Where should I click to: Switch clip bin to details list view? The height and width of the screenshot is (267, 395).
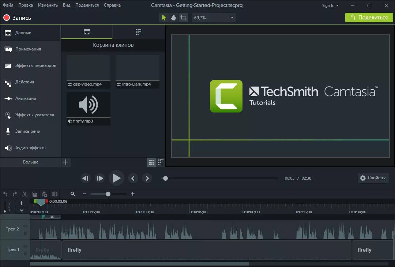(161, 162)
